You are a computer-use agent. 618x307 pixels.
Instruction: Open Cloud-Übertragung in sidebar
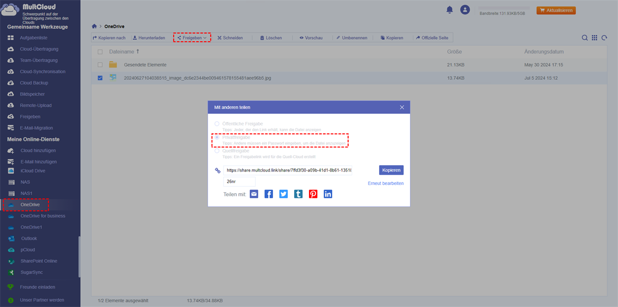pos(40,49)
